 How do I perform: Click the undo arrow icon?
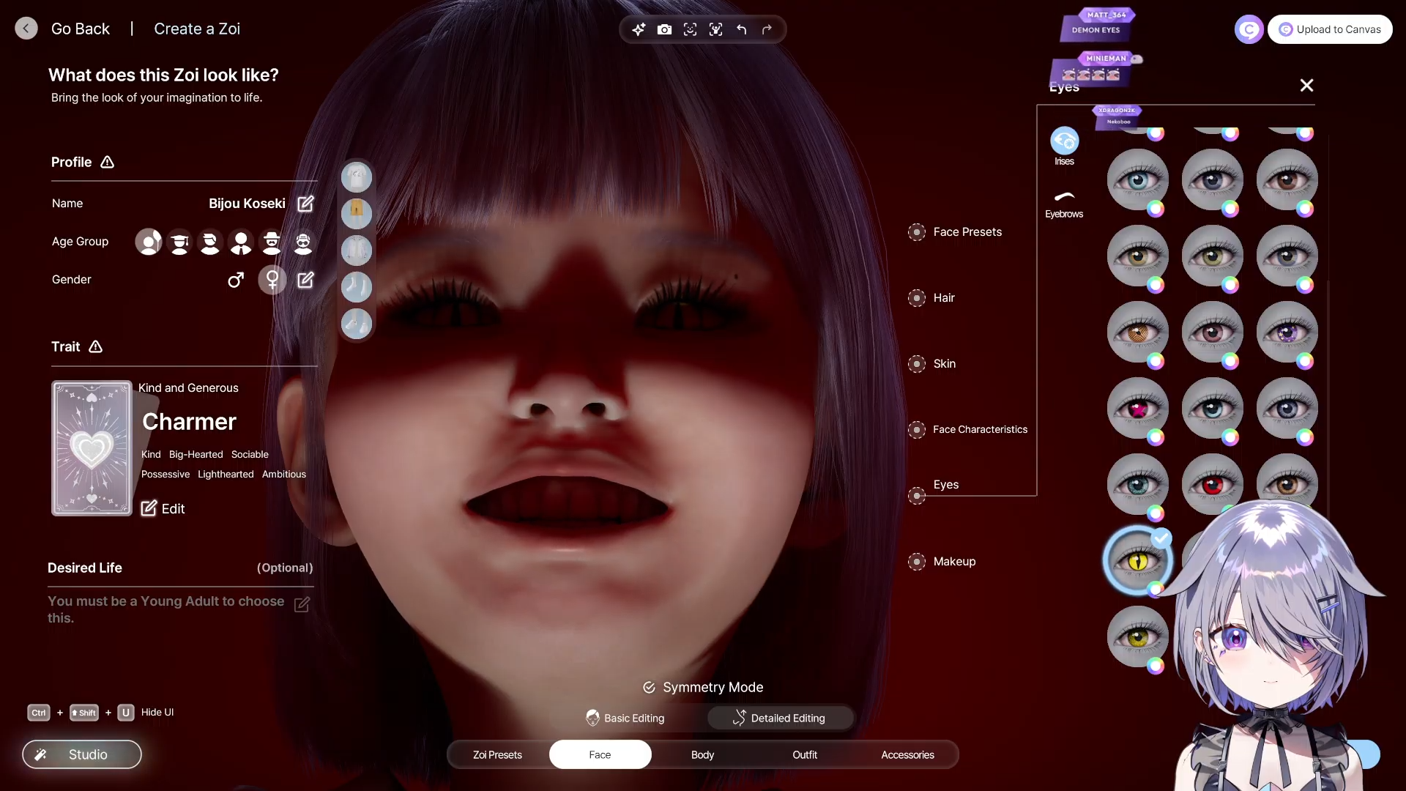pyautogui.click(x=741, y=29)
